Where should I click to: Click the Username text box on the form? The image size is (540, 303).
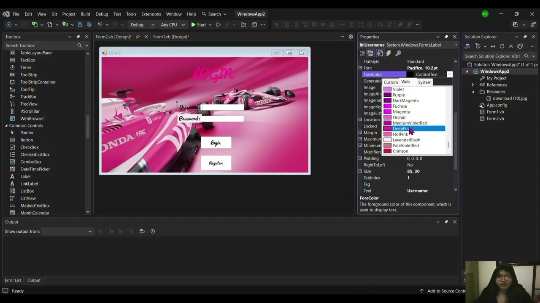point(222,107)
